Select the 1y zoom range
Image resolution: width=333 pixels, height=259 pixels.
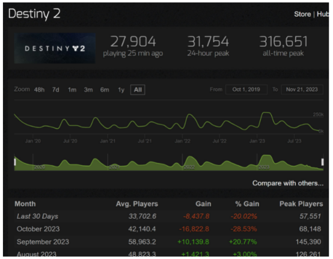121,90
